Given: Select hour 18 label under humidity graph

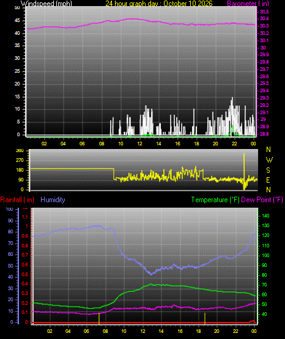Looking at the screenshot, I should coord(198,331).
